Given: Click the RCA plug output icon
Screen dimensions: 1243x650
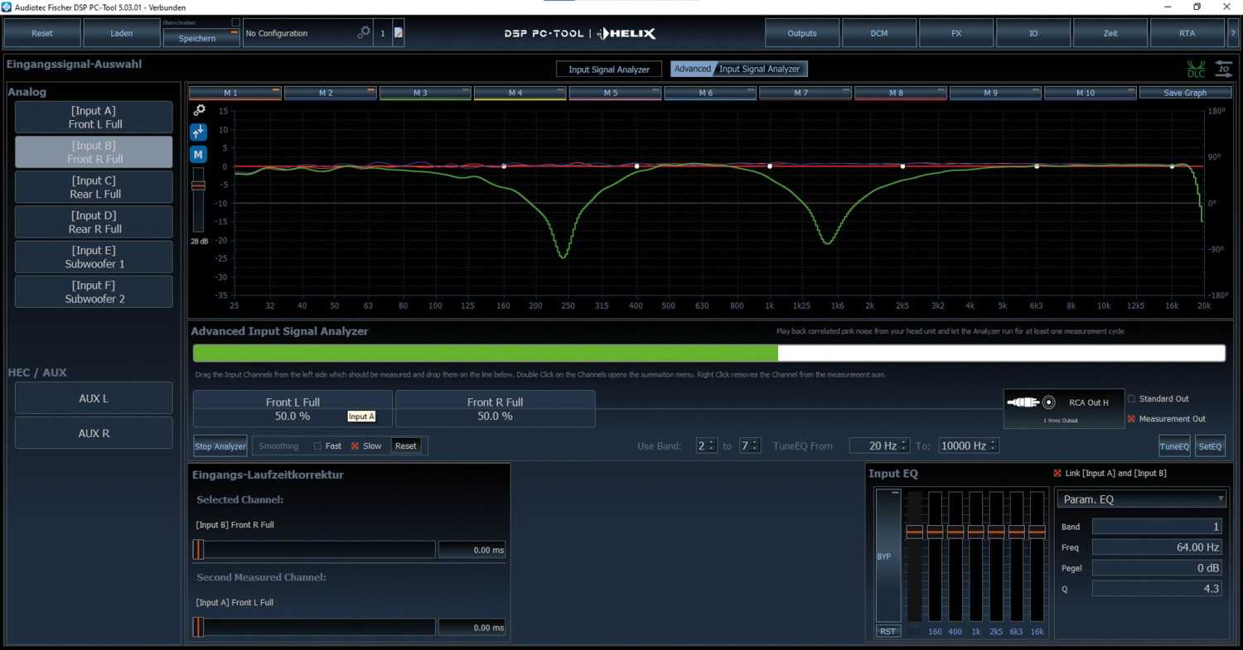Looking at the screenshot, I should coord(1032,402).
